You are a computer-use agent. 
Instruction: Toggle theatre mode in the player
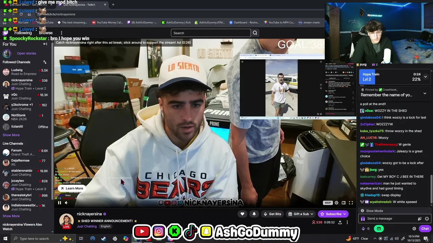pyautogui.click(x=343, y=202)
